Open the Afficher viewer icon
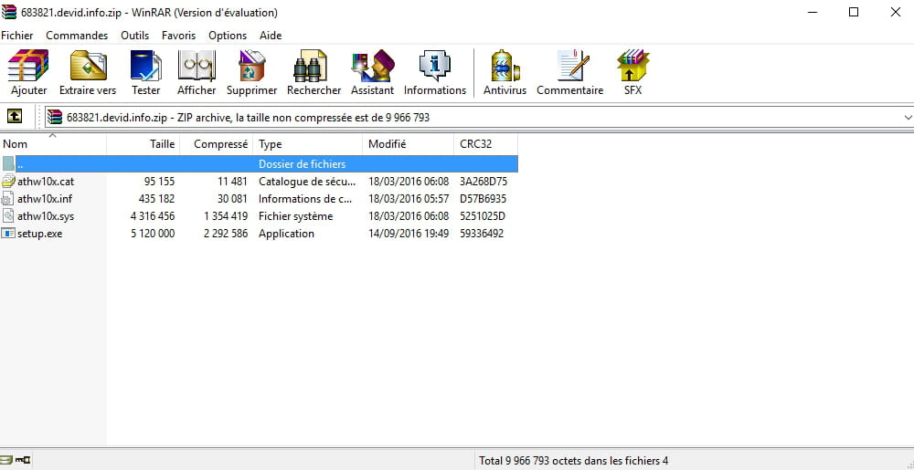914x470 pixels. [197, 65]
